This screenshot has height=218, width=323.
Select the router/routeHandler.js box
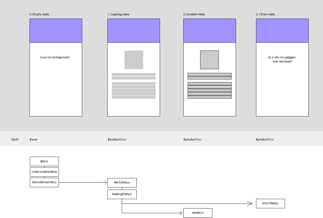pyautogui.click(x=44, y=172)
